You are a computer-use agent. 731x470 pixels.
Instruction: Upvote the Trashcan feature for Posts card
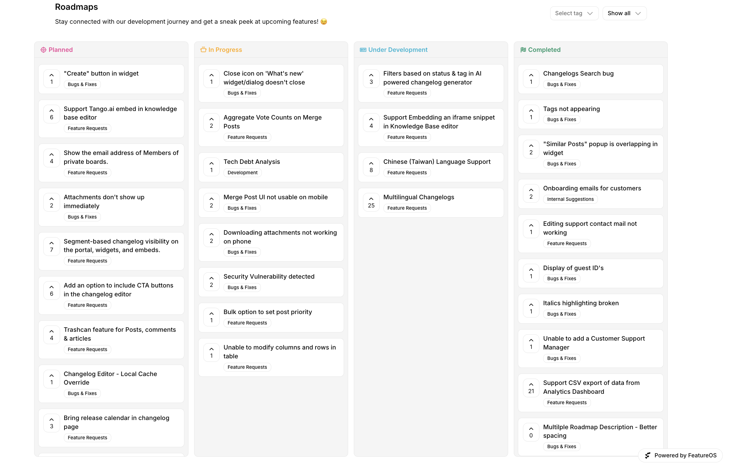(52, 331)
